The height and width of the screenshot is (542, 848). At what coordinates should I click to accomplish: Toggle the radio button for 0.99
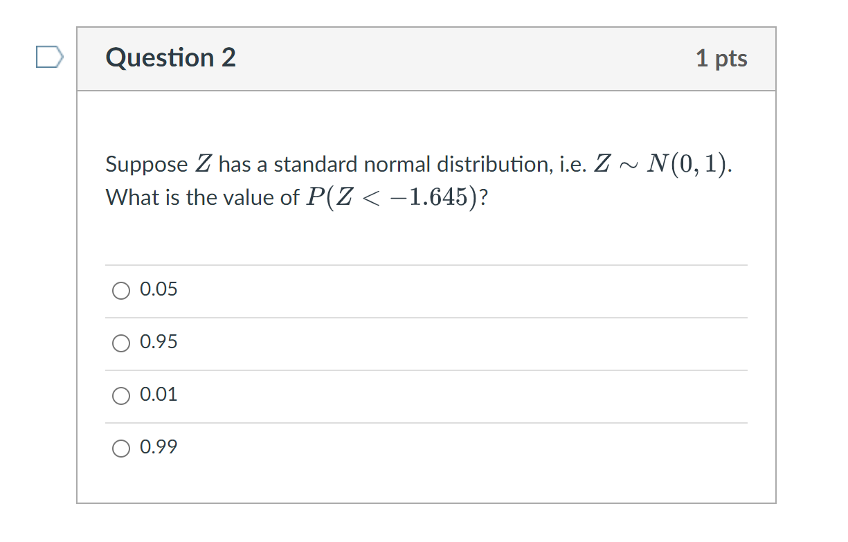click(121, 448)
